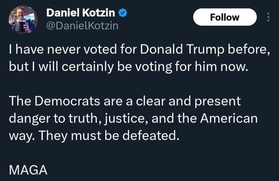Click the @DanielKotzin handle

(x=83, y=26)
